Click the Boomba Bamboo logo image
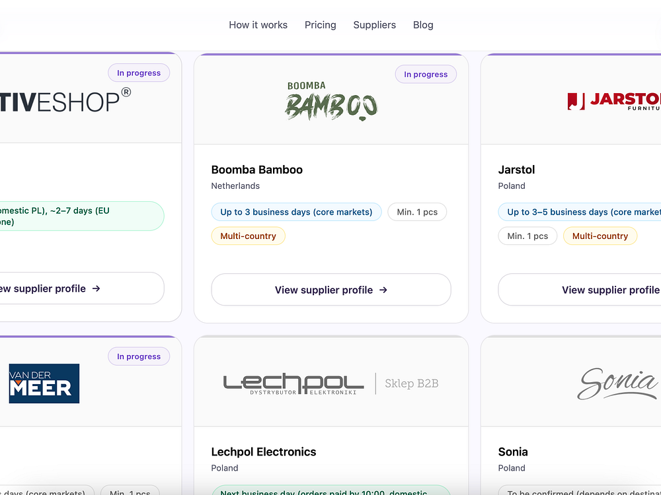The image size is (661, 495). coord(331,101)
